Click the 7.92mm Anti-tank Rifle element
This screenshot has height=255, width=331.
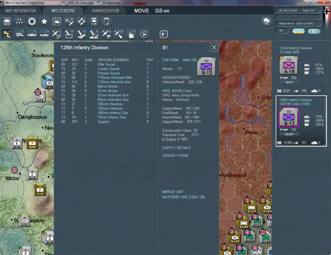point(115,78)
